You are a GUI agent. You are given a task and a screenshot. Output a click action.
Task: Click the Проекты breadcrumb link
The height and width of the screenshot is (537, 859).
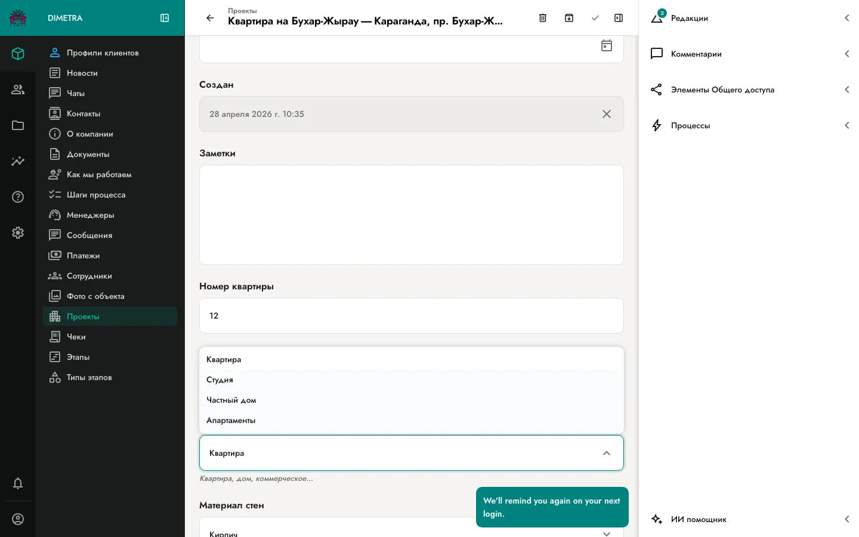[242, 11]
